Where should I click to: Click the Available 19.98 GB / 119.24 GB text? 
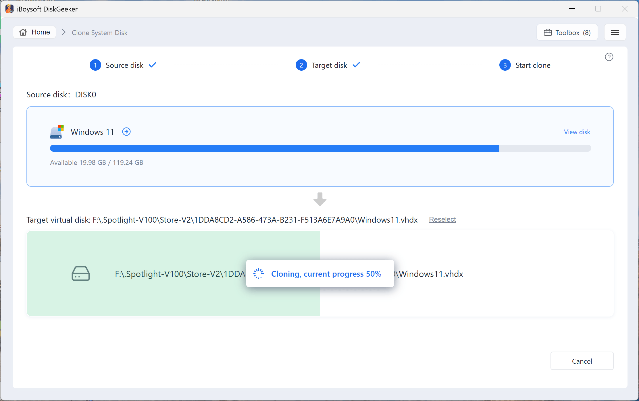tap(97, 163)
